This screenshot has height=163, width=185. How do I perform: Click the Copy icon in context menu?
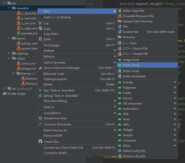coord(40,28)
